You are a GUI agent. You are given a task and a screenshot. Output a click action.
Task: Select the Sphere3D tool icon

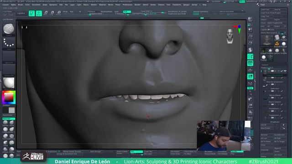click(x=277, y=51)
